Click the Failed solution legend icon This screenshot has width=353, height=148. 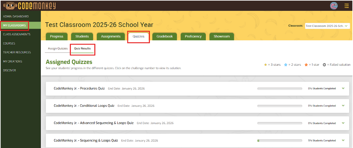[324, 65]
